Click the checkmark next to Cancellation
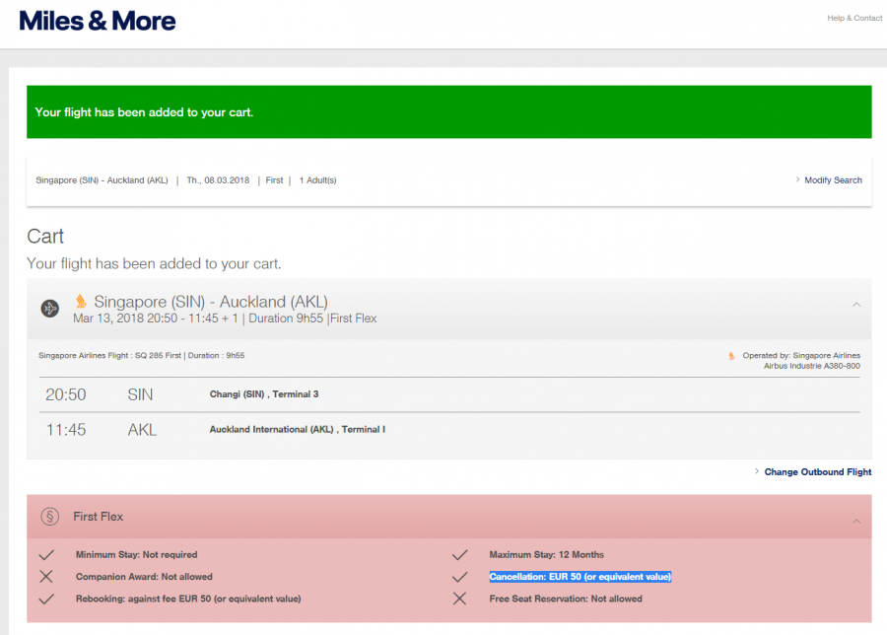The image size is (887, 635). coord(460,577)
